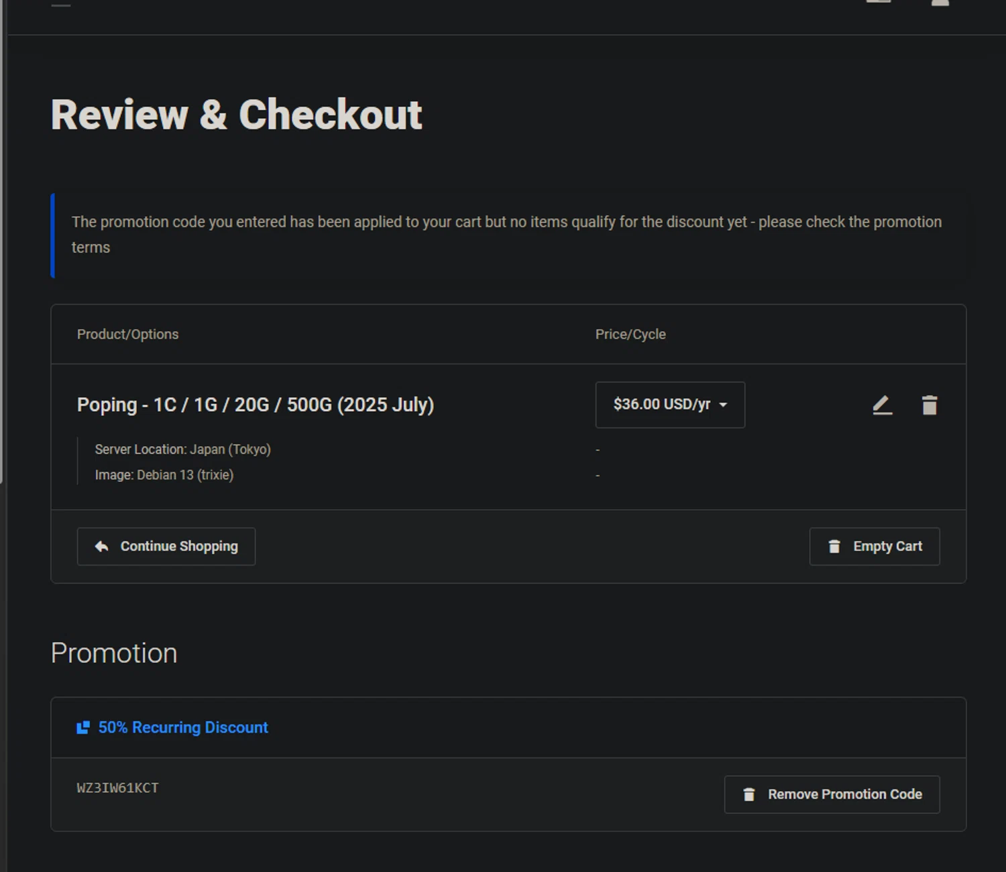Open the $36.00 USD/yr billing cycle dropdown
The image size is (1006, 872).
coord(669,404)
